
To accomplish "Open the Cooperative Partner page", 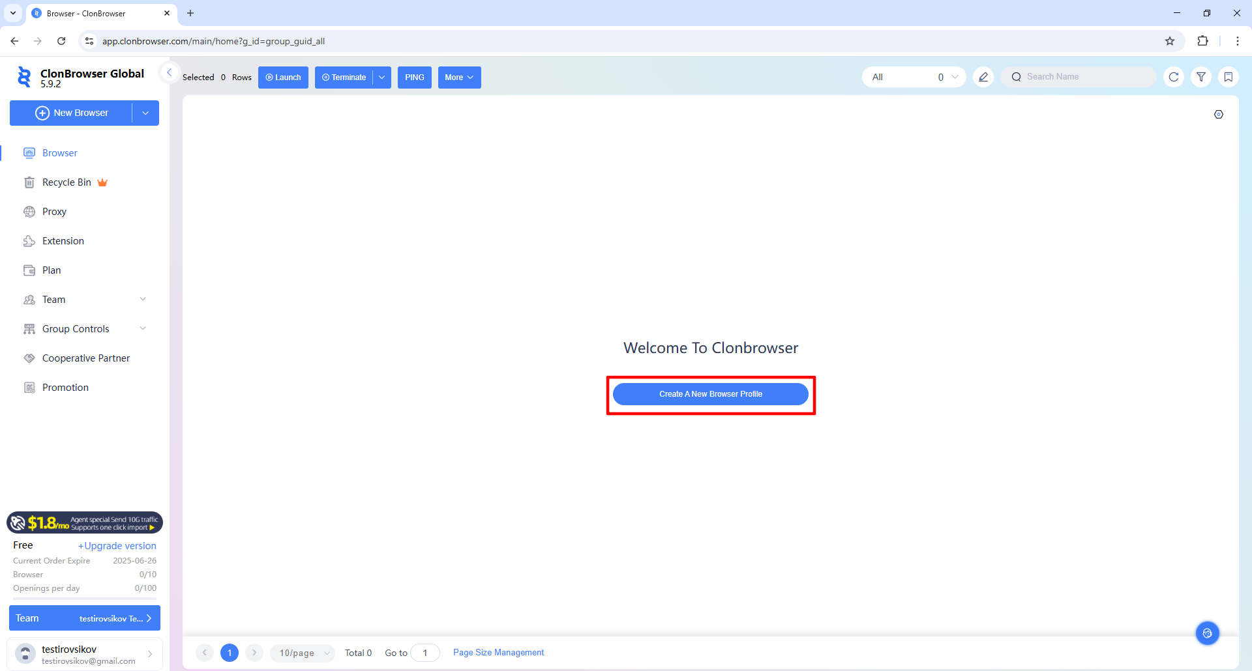I will (x=85, y=358).
